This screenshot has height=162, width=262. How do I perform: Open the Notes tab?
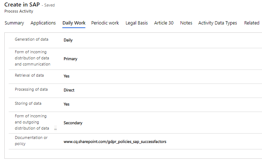(x=186, y=23)
